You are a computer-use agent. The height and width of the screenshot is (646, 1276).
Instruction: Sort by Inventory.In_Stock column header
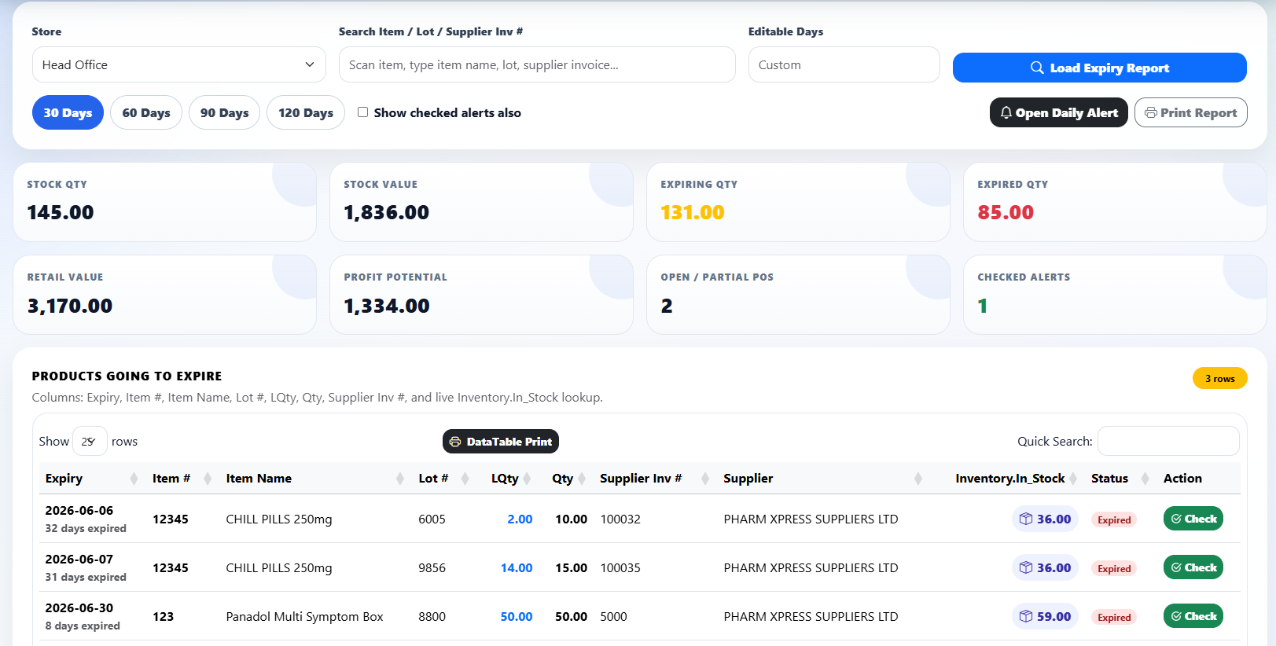1009,479
